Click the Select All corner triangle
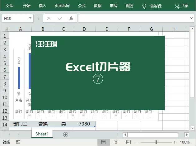The width and height of the screenshot is (196, 146). 6,29
